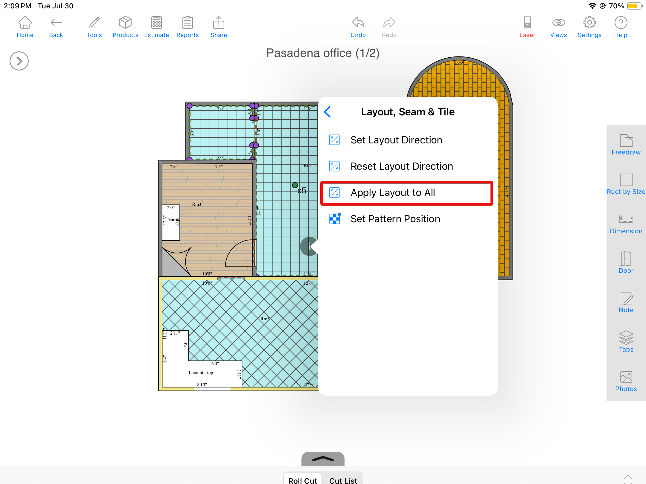Expand the left side panel arrow

19,61
